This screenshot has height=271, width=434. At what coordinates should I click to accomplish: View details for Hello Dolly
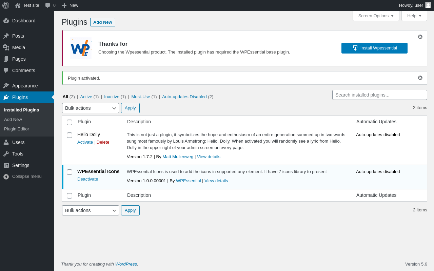tap(209, 157)
